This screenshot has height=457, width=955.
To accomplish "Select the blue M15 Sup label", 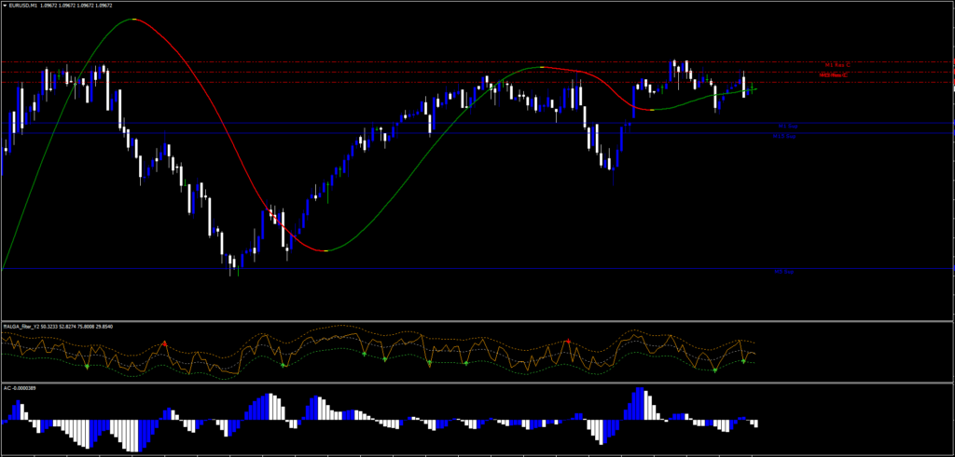I will click(784, 137).
